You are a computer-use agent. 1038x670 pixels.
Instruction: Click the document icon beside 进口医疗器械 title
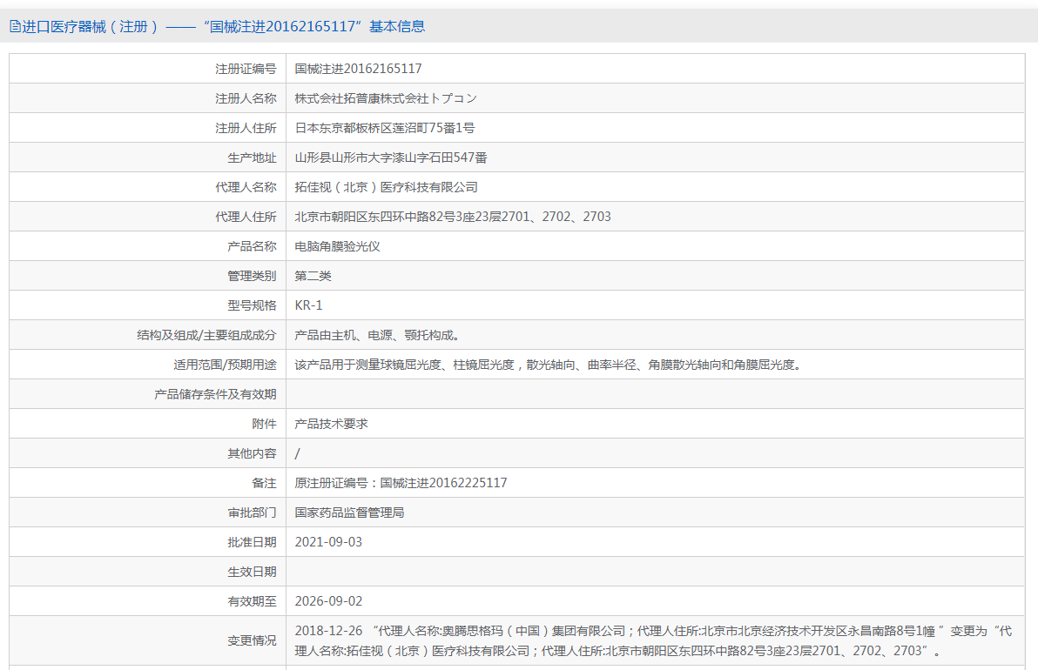point(15,26)
